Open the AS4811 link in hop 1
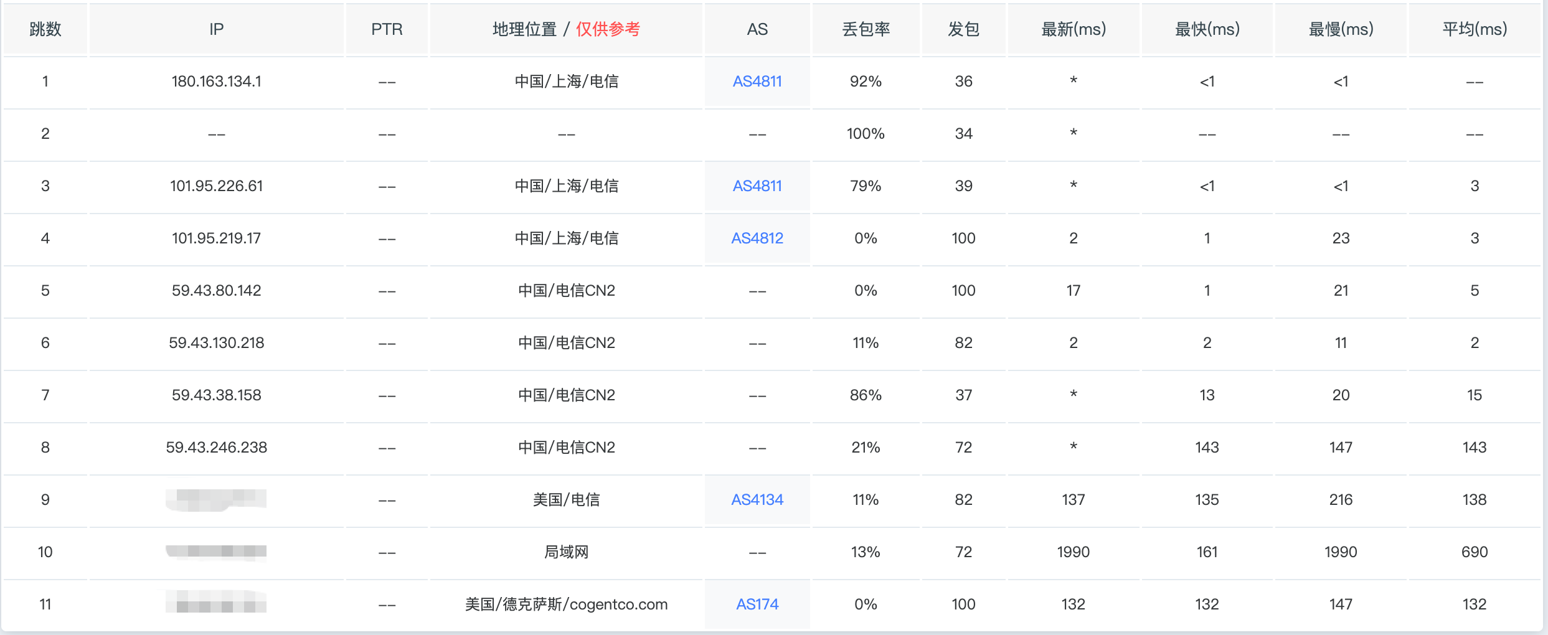 click(757, 82)
